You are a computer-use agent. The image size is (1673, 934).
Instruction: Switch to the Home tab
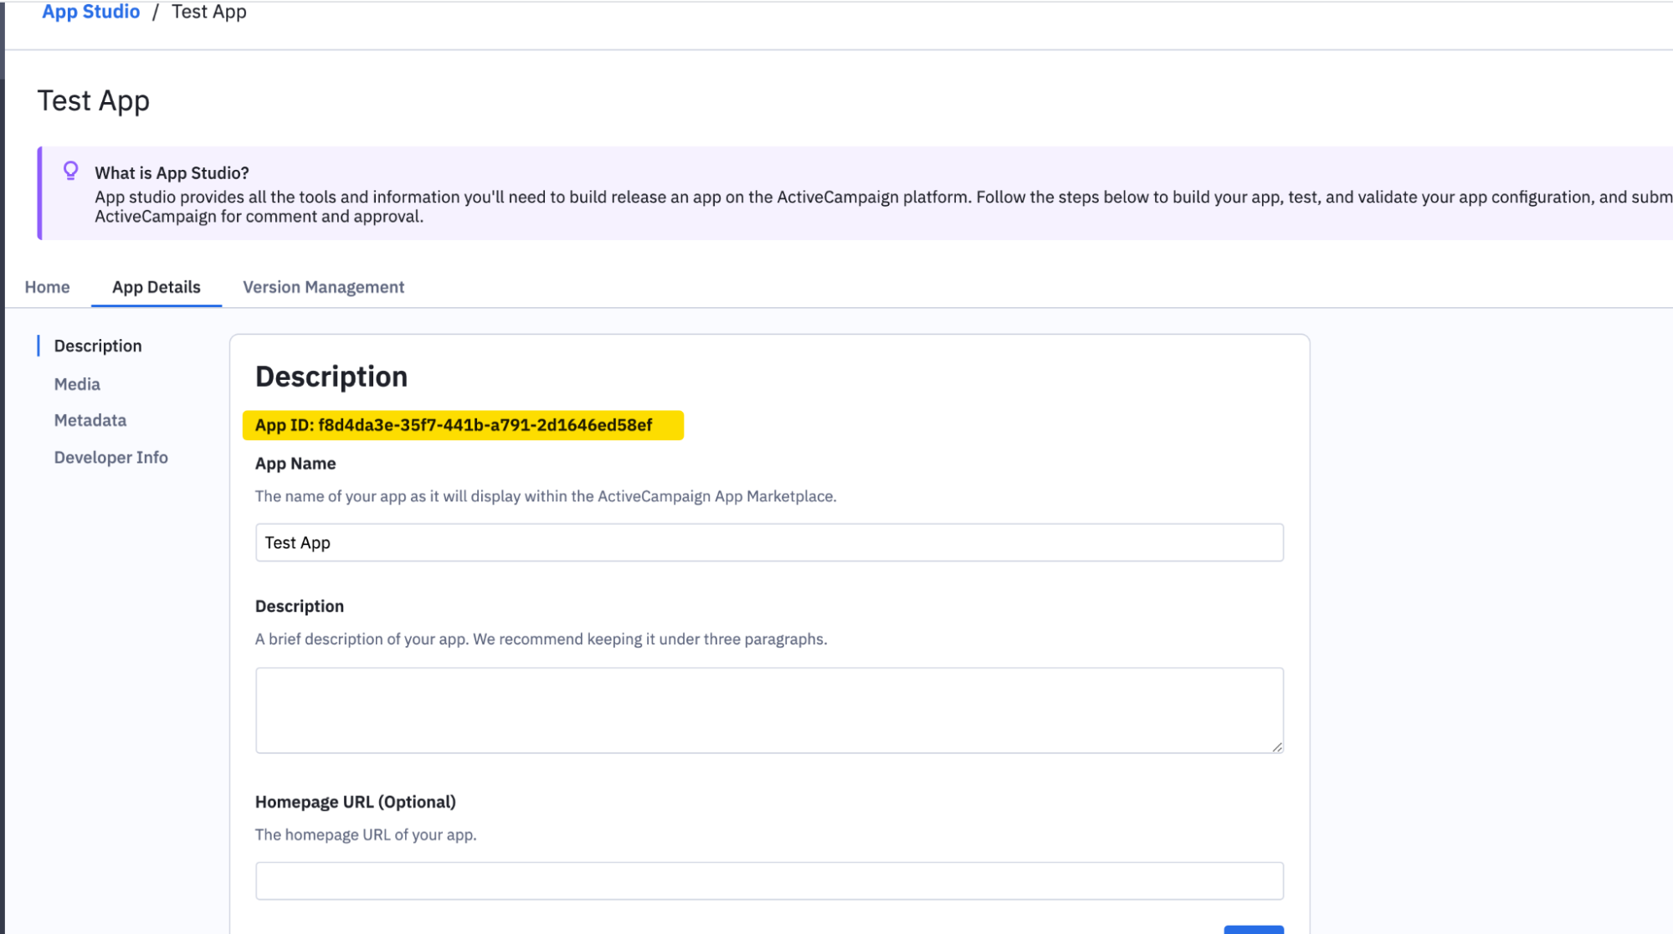(47, 287)
